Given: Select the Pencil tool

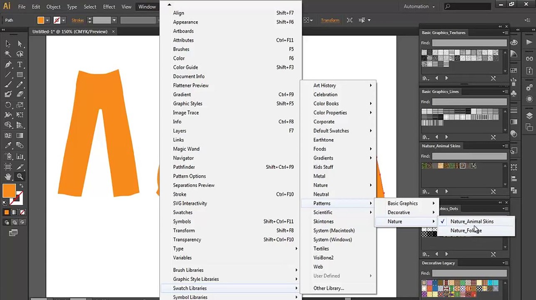Looking at the screenshot, I should click(x=20, y=85).
